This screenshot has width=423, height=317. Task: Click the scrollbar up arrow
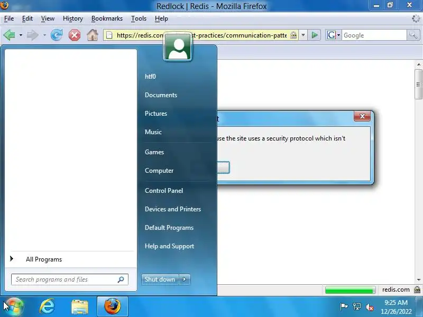point(418,64)
